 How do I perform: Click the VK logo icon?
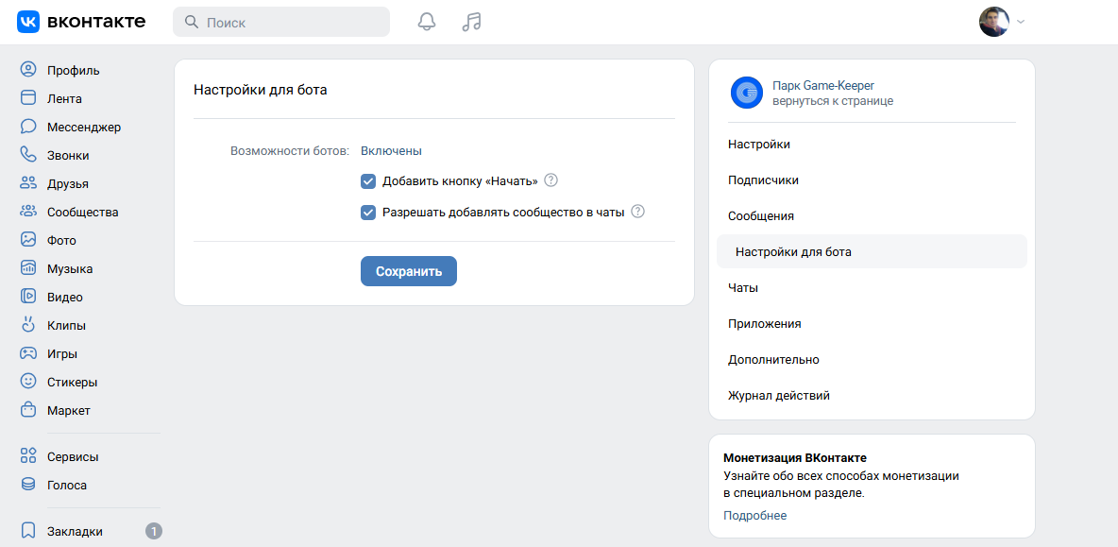tap(28, 22)
